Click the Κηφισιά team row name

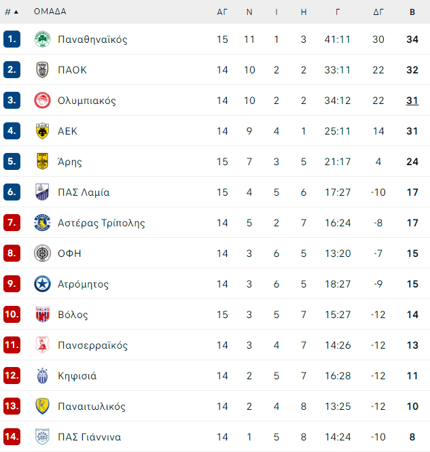click(x=77, y=376)
